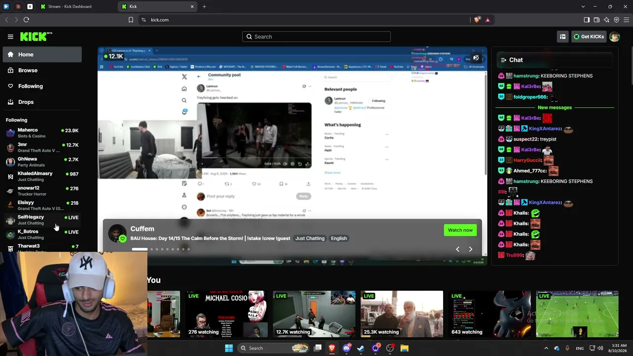633x356 pixels.
Task: Go to Home in the sidebar
Action: coord(42,54)
